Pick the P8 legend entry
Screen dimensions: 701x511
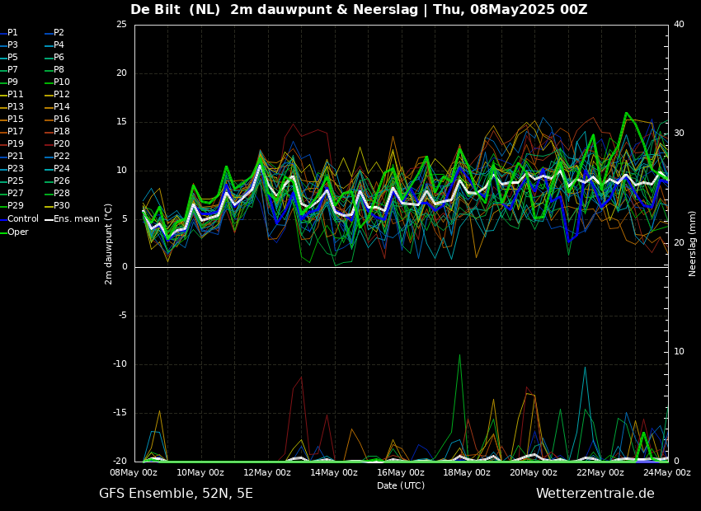pos(55,70)
